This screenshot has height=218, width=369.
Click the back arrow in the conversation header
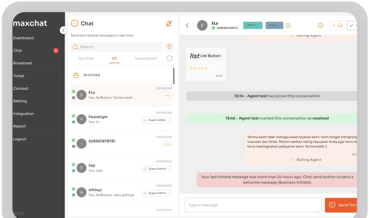click(187, 25)
